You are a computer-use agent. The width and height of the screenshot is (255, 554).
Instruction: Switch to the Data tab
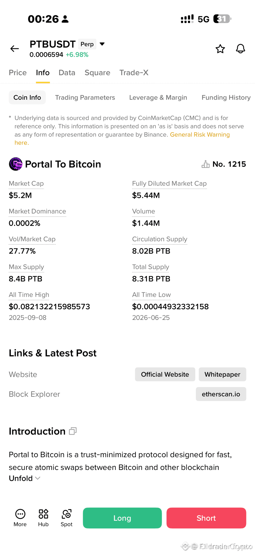coord(67,73)
